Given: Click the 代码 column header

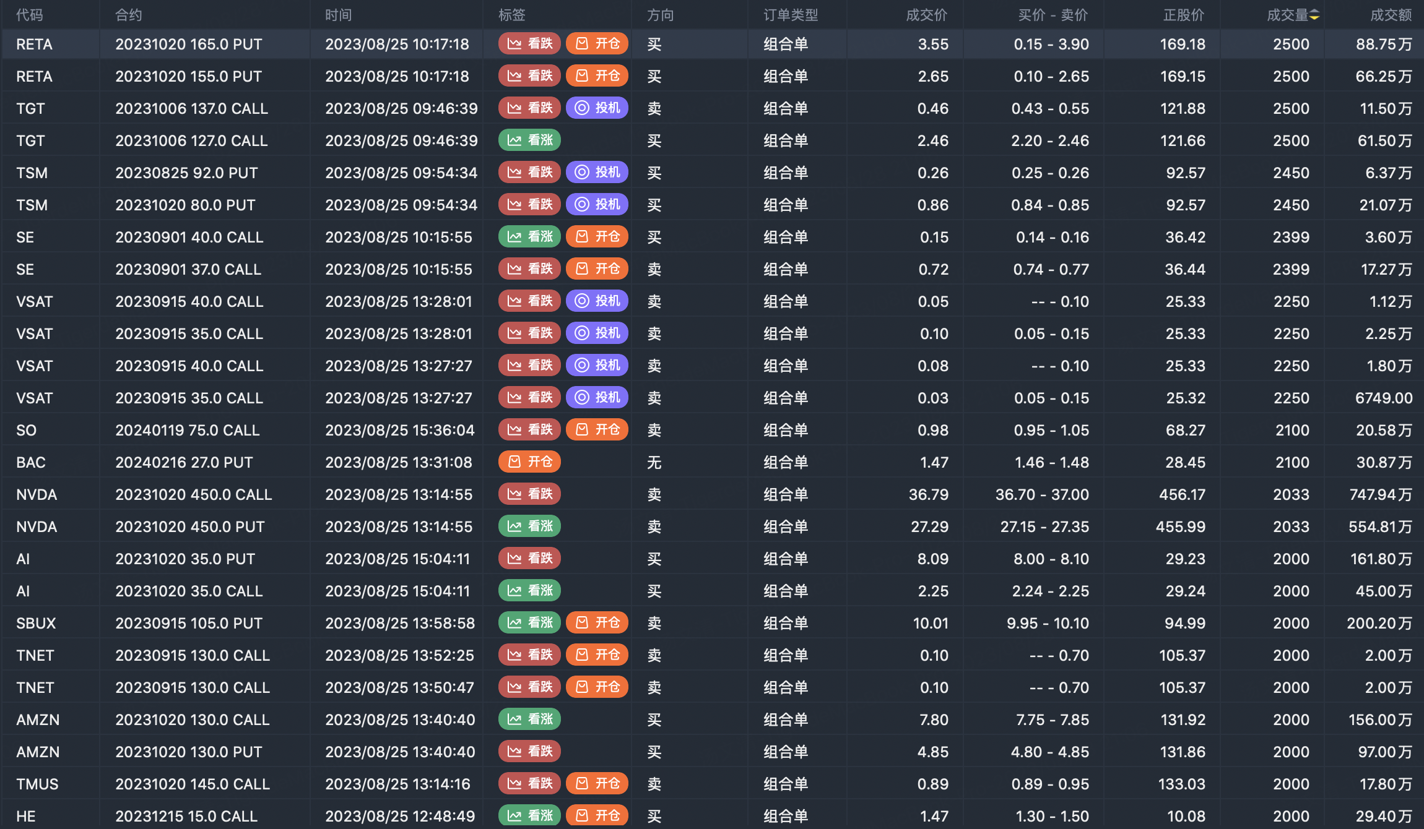Looking at the screenshot, I should [x=29, y=15].
